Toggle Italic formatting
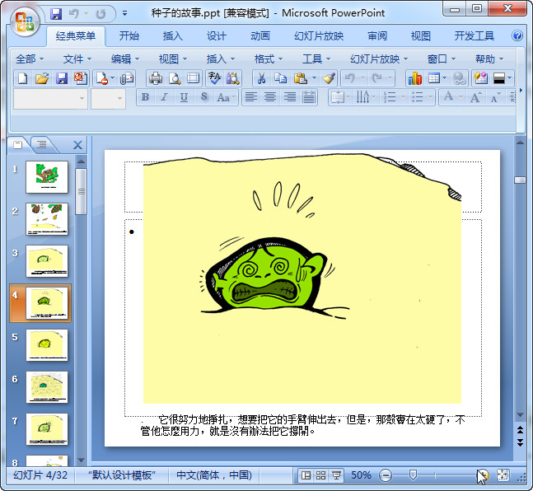The width and height of the screenshot is (533, 491). click(165, 97)
